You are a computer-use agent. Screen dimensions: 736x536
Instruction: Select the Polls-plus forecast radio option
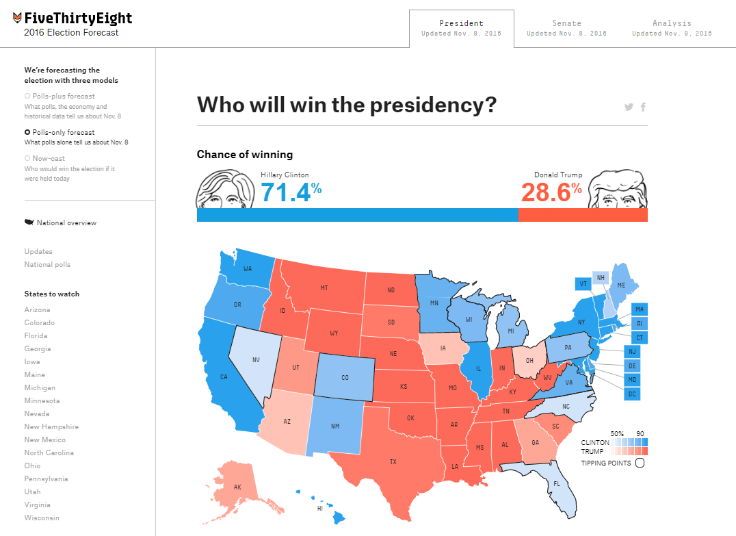click(x=27, y=97)
